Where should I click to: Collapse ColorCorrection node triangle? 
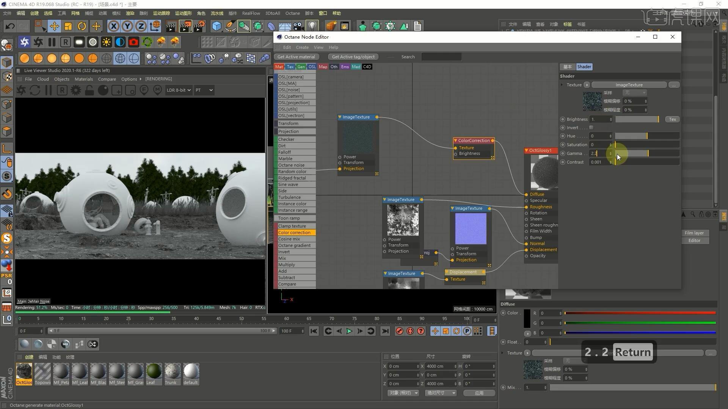(x=455, y=140)
